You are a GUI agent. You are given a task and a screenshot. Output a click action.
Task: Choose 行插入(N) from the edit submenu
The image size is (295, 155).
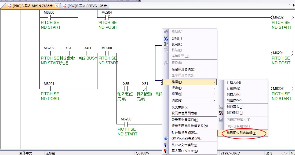coord(234,83)
